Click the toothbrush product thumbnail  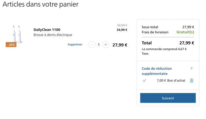pyautogui.click(x=16, y=34)
